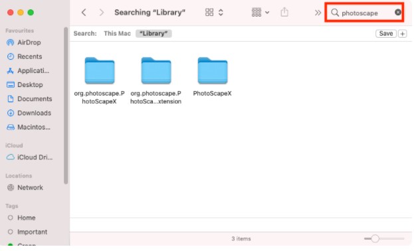Go forward with the right chevron
The image size is (414, 251).
[x=102, y=13]
